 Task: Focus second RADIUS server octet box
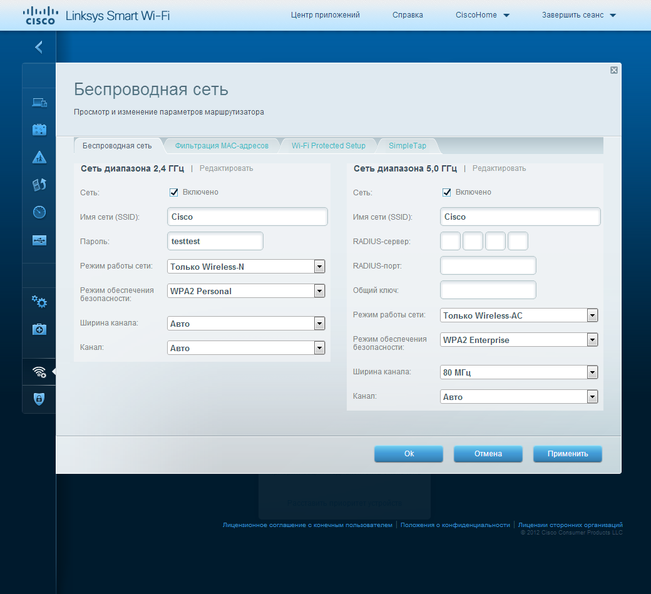(x=473, y=241)
